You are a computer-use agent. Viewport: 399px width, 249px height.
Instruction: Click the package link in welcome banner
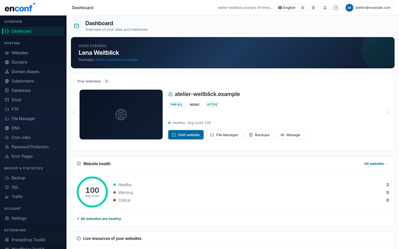(x=116, y=59)
